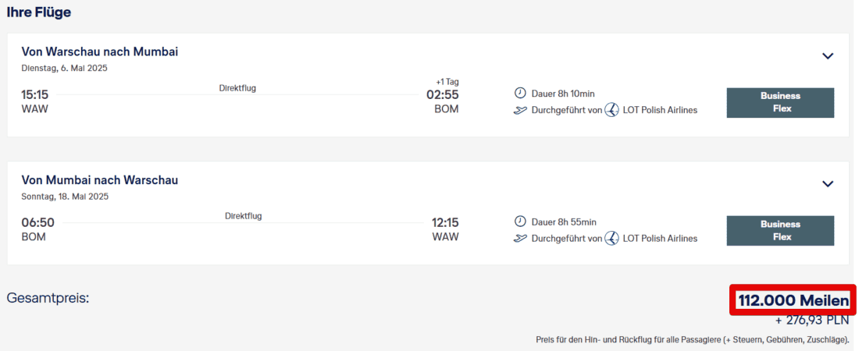This screenshot has width=859, height=351.
Task: Expand the Mumbai nach Warschau flight details
Action: 828,184
